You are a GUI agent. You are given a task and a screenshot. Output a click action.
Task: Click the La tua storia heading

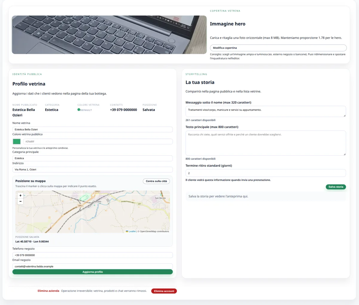200,82
